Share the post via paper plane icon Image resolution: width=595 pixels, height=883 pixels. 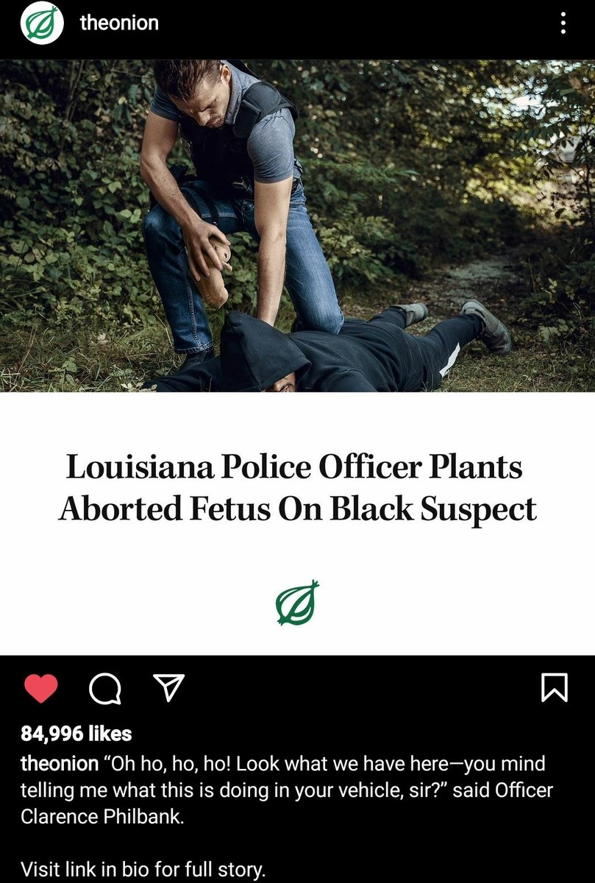(x=170, y=687)
